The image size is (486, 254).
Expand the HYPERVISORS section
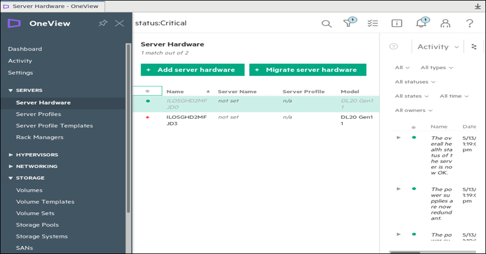11,155
